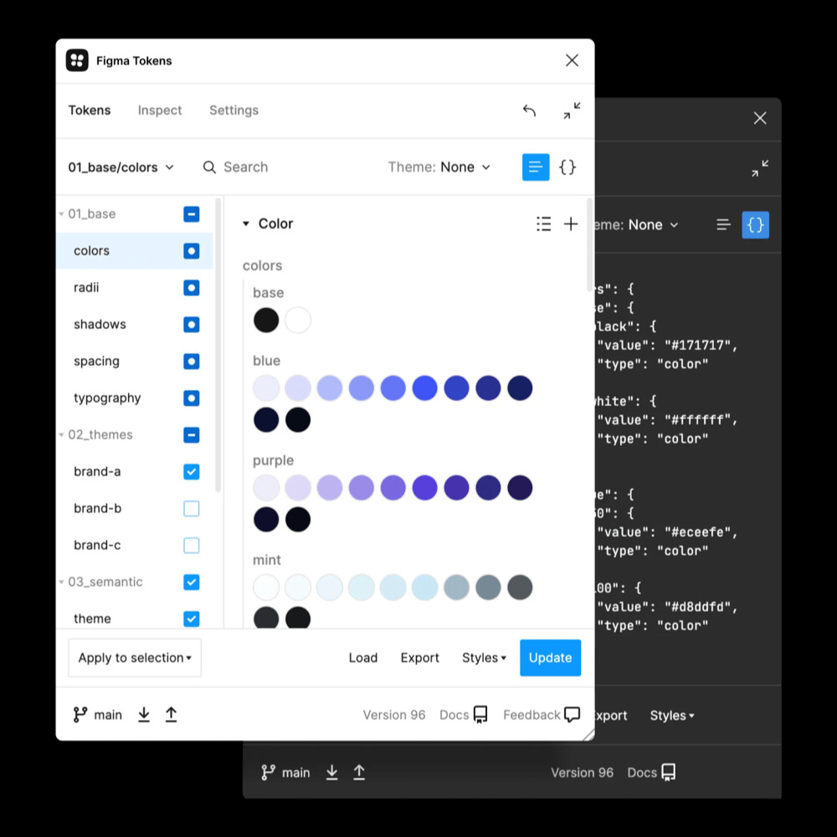Switch to the Tokens tab
This screenshot has height=837, width=837.
[90, 110]
